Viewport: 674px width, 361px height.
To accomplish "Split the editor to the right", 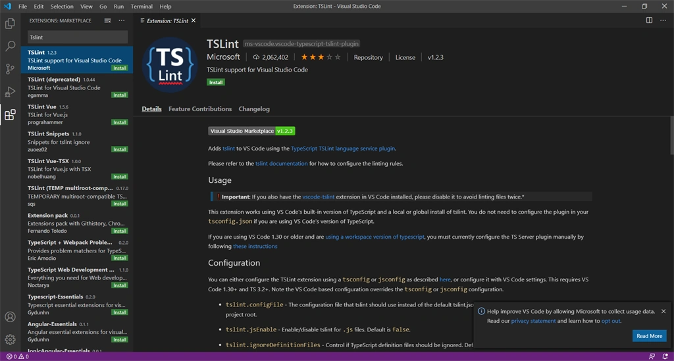I will [x=649, y=20].
